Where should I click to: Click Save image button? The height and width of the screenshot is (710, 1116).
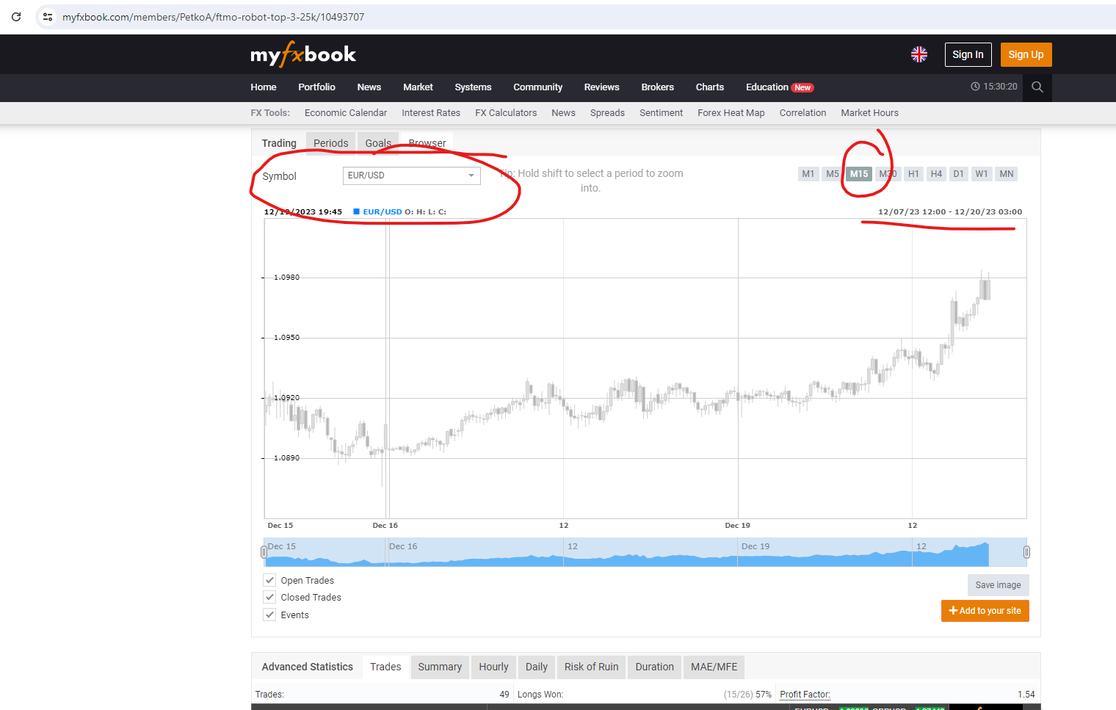998,585
